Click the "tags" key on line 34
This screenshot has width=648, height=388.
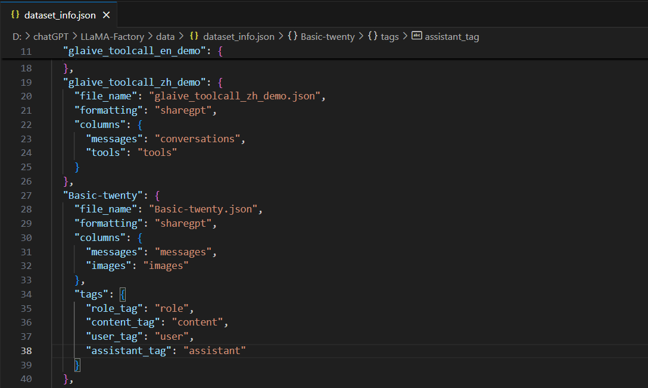(91, 295)
